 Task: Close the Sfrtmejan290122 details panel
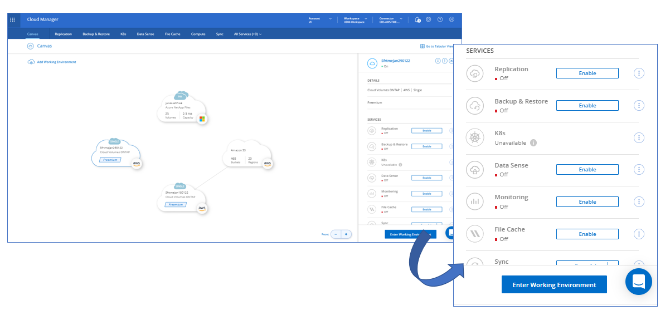point(451,61)
